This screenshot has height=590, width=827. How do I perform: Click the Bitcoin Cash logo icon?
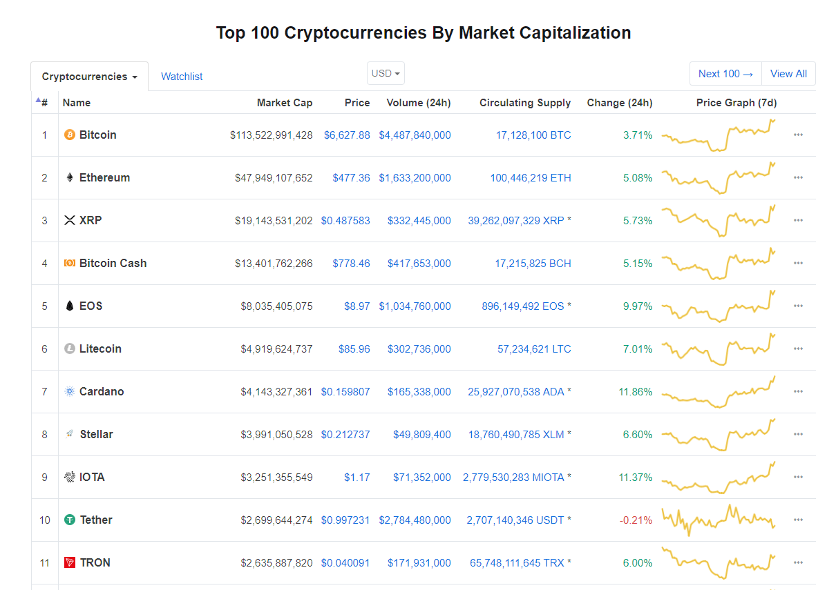[x=69, y=264]
